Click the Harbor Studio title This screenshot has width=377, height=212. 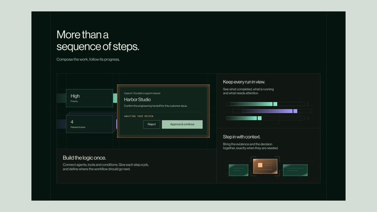coord(137,100)
